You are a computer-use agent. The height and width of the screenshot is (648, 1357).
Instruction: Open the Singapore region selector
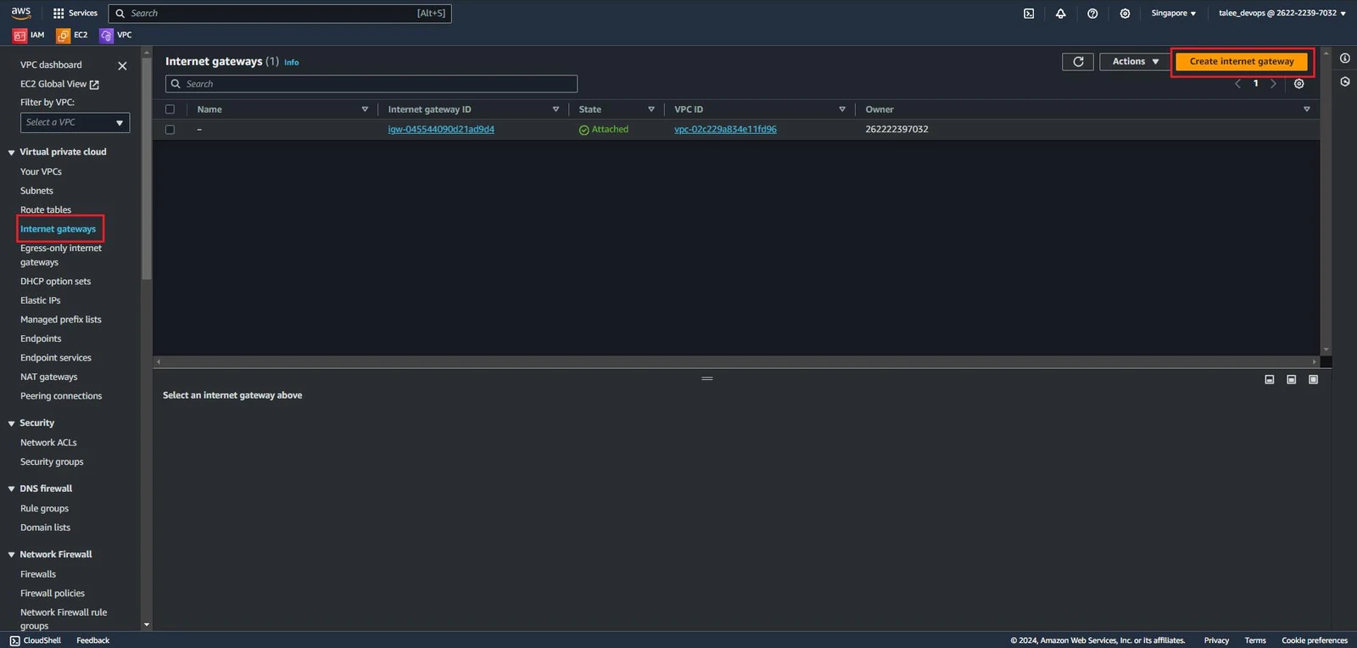[1174, 14]
